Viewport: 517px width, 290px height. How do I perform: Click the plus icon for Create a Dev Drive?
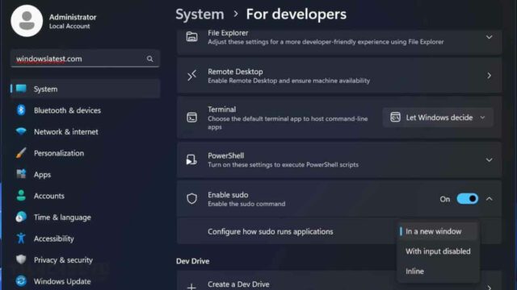coord(191,287)
